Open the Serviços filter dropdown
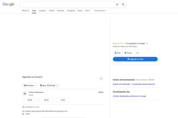This screenshot has height=118, width=178. click(x=30, y=85)
